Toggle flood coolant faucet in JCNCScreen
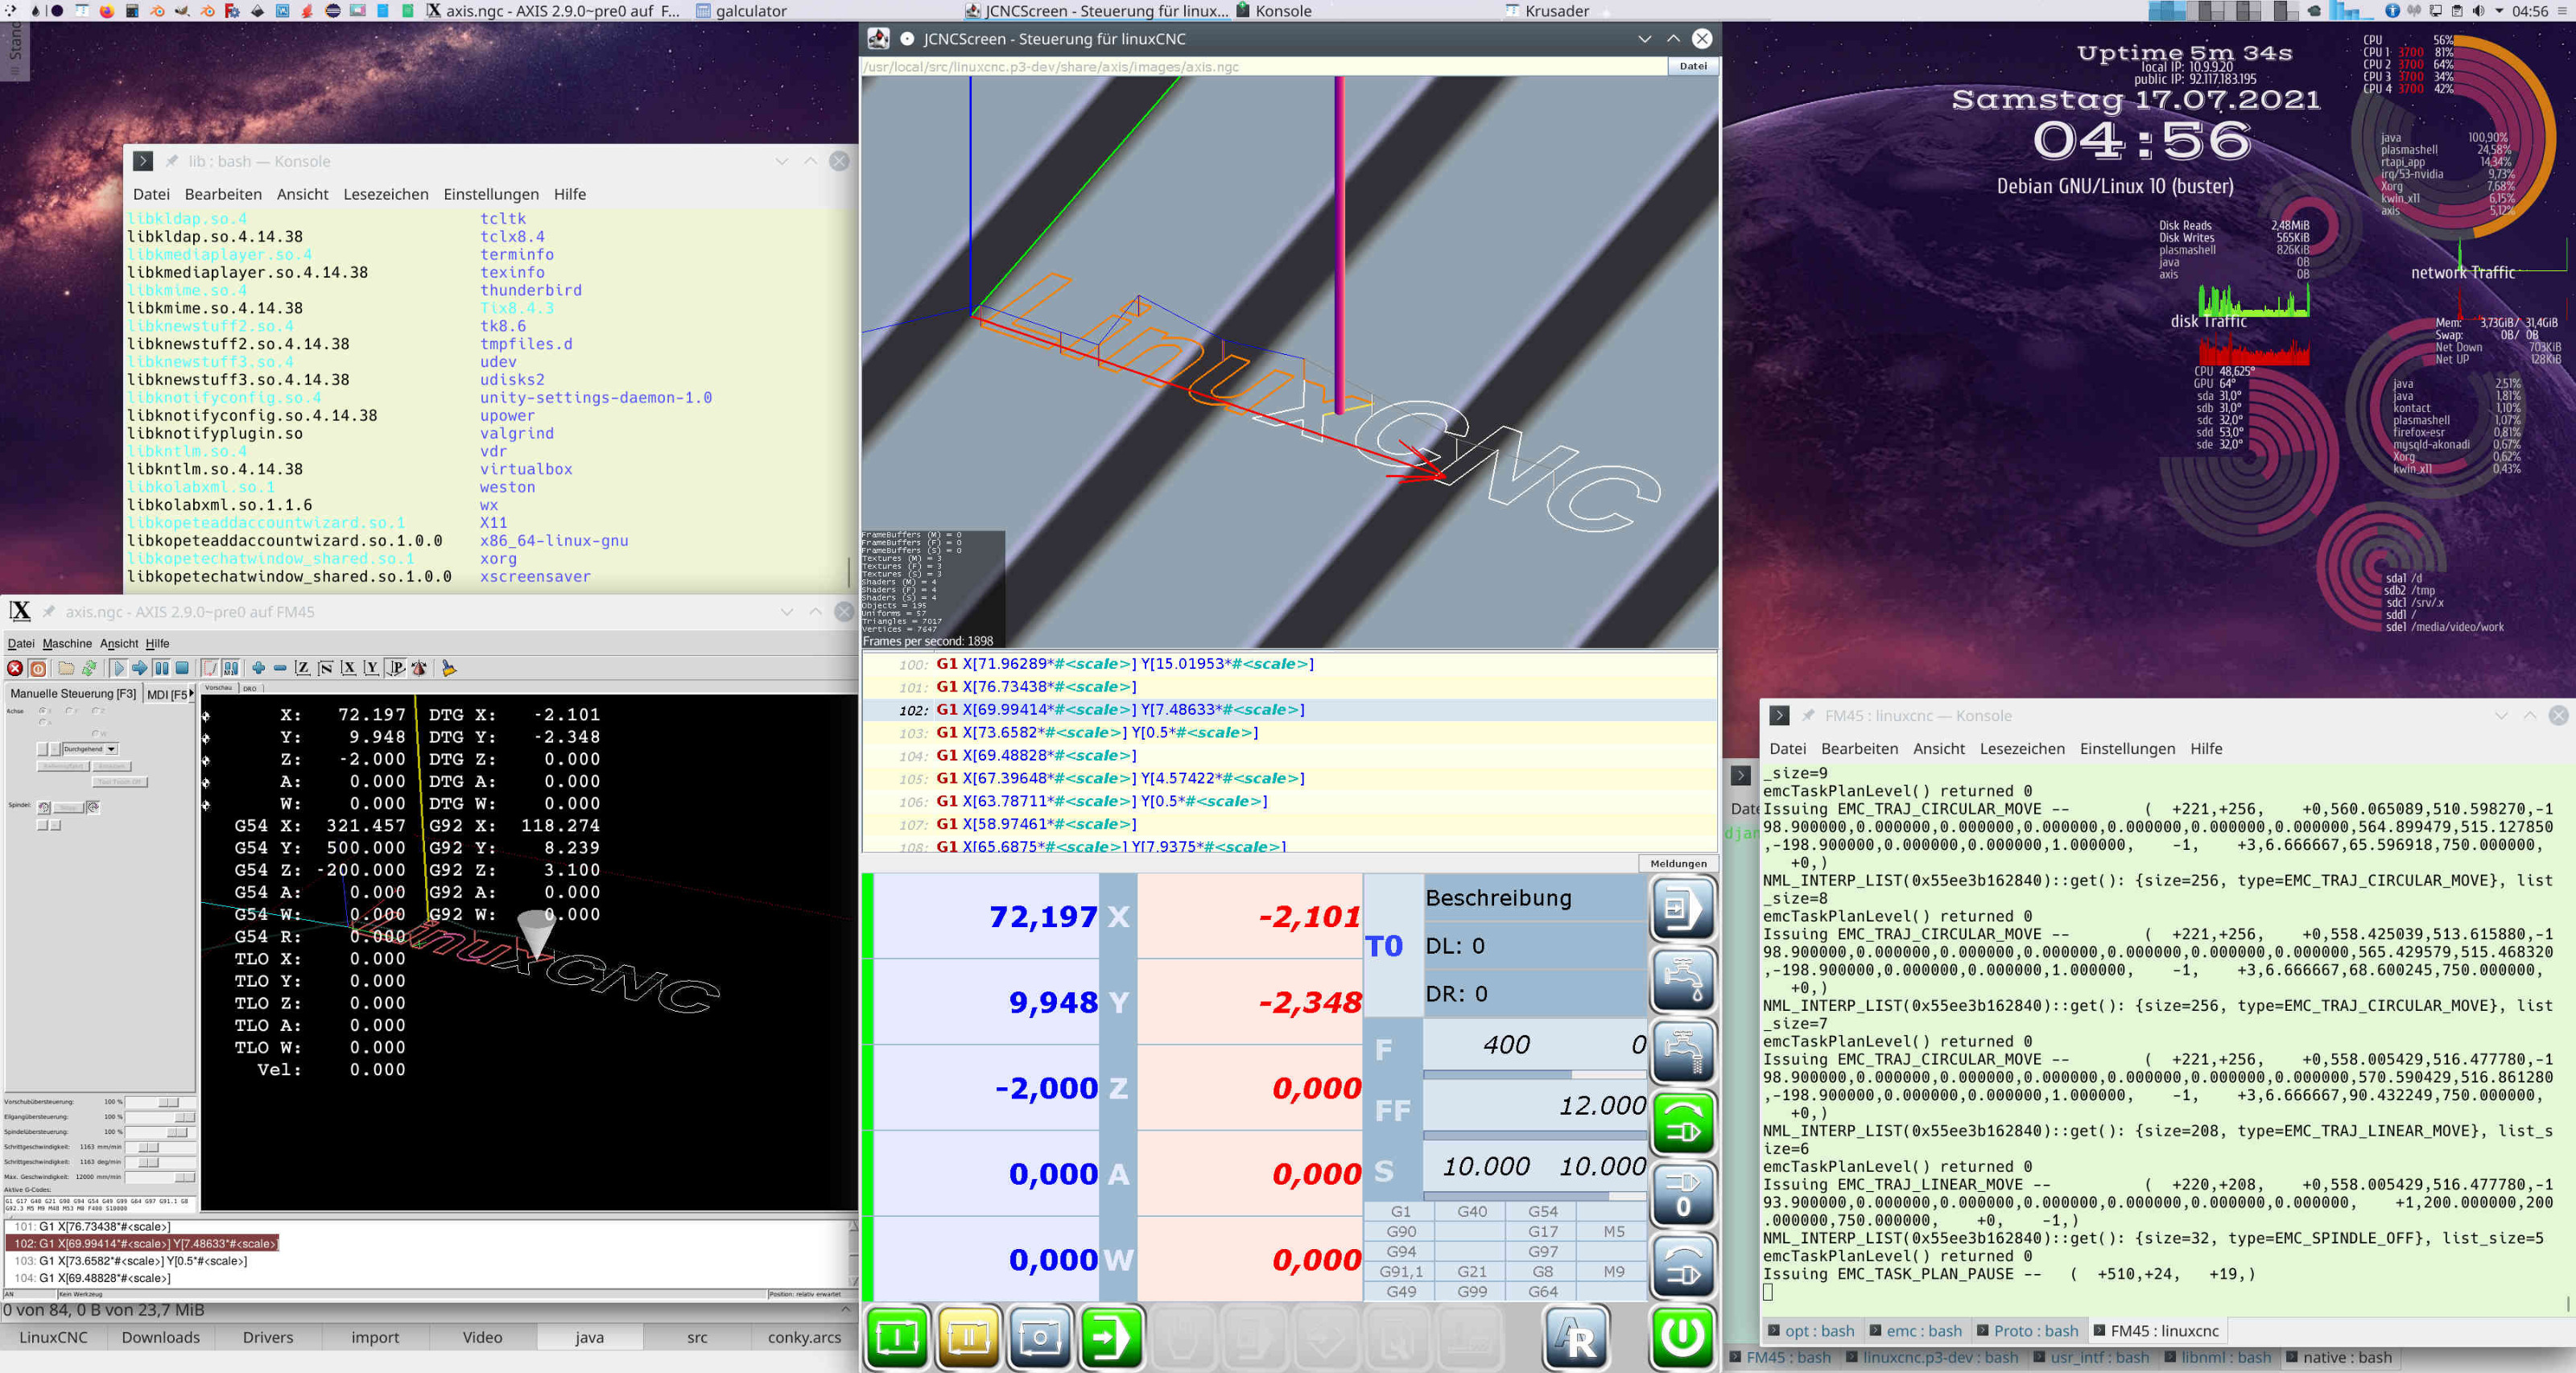2576x1373 pixels. point(1683,980)
